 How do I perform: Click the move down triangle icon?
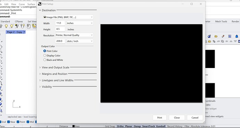coord(235,41)
